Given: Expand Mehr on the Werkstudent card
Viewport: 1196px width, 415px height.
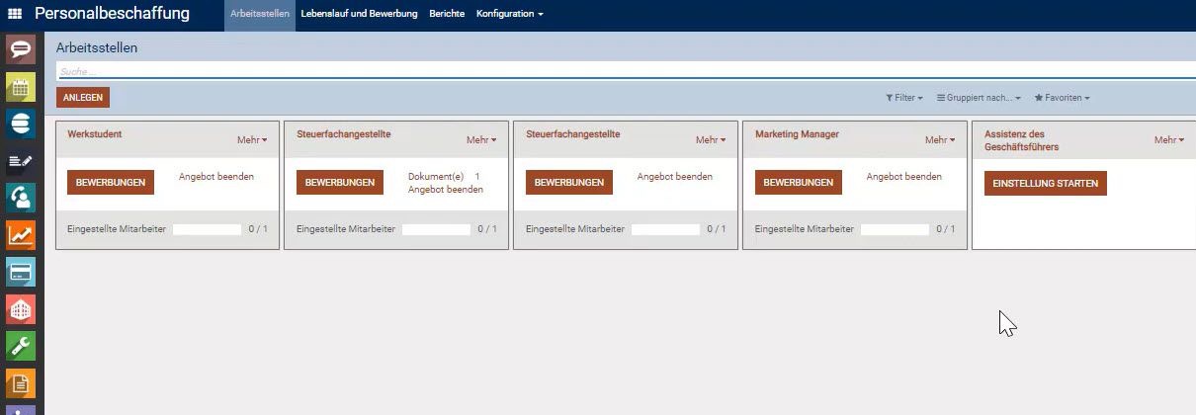Looking at the screenshot, I should tap(252, 140).
